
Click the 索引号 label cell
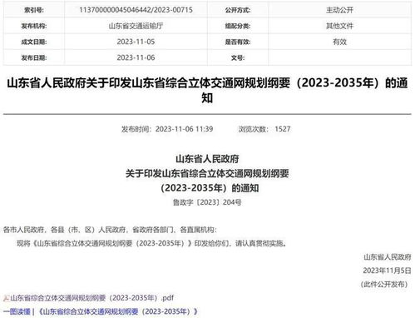pyautogui.click(x=34, y=10)
